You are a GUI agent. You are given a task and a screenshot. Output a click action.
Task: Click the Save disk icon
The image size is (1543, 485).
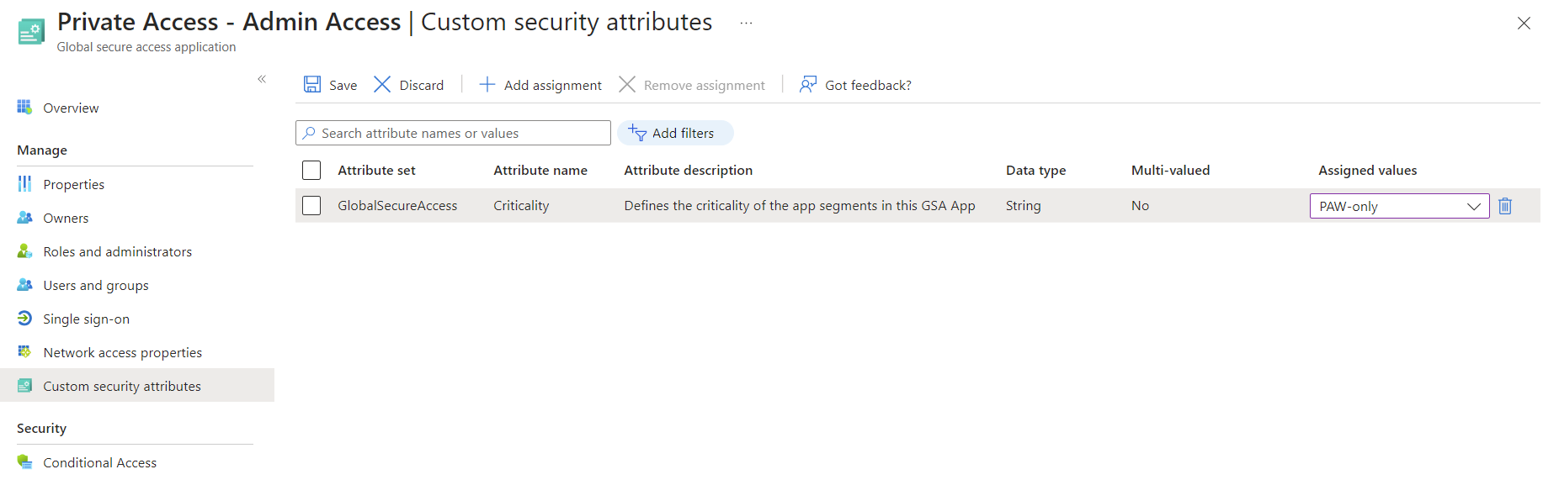tap(312, 84)
